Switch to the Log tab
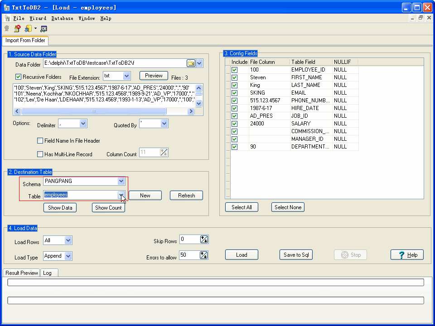Screen dimensions: 435x326 coord(49,273)
